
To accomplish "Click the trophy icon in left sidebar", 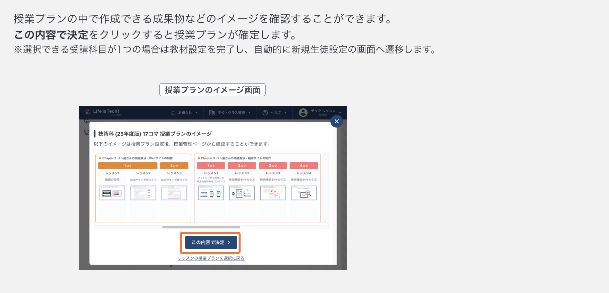I will pos(86,132).
